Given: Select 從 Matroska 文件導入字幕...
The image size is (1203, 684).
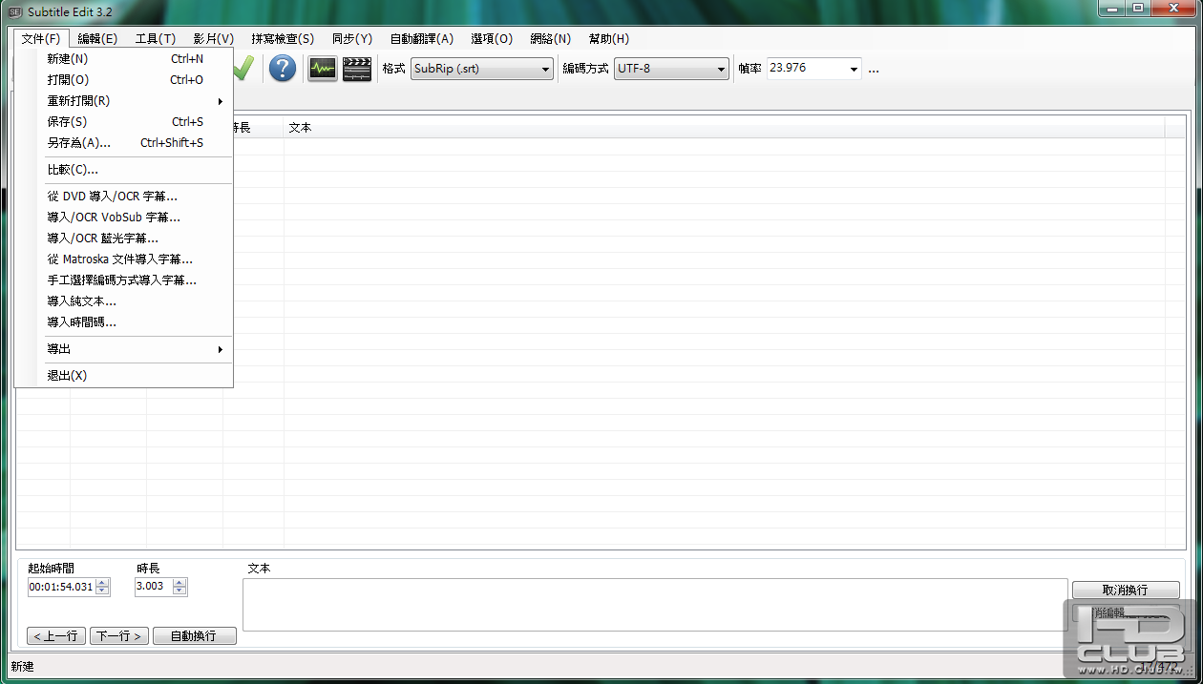Looking at the screenshot, I should [124, 259].
